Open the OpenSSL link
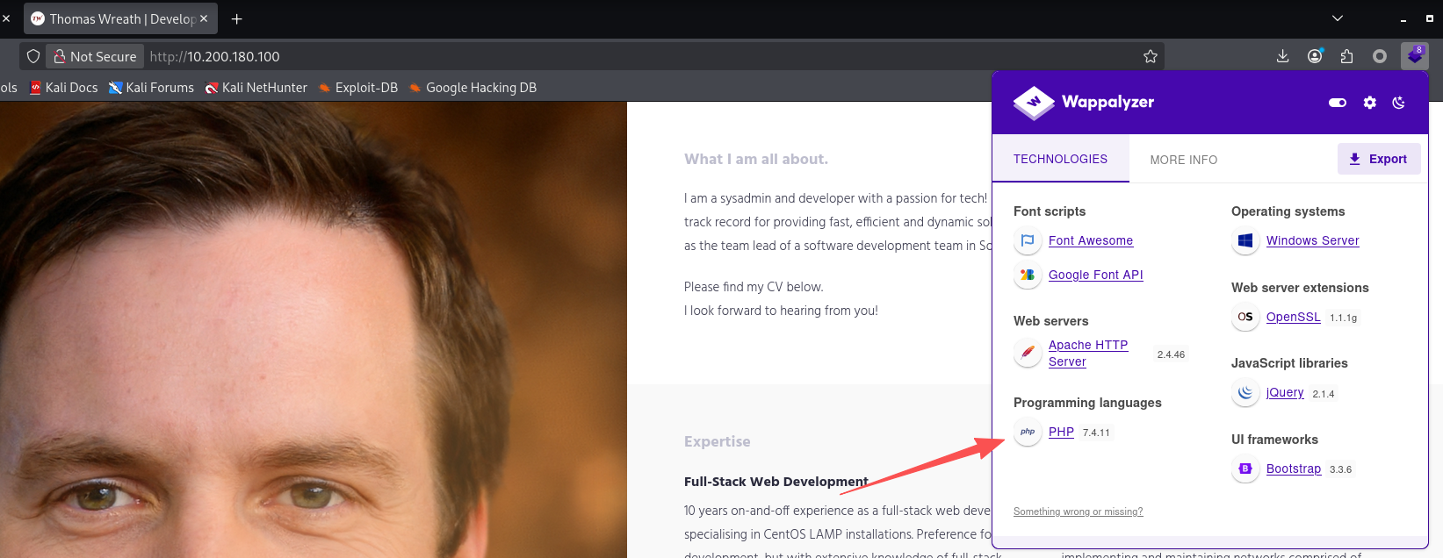The width and height of the screenshot is (1443, 558). tap(1293, 317)
